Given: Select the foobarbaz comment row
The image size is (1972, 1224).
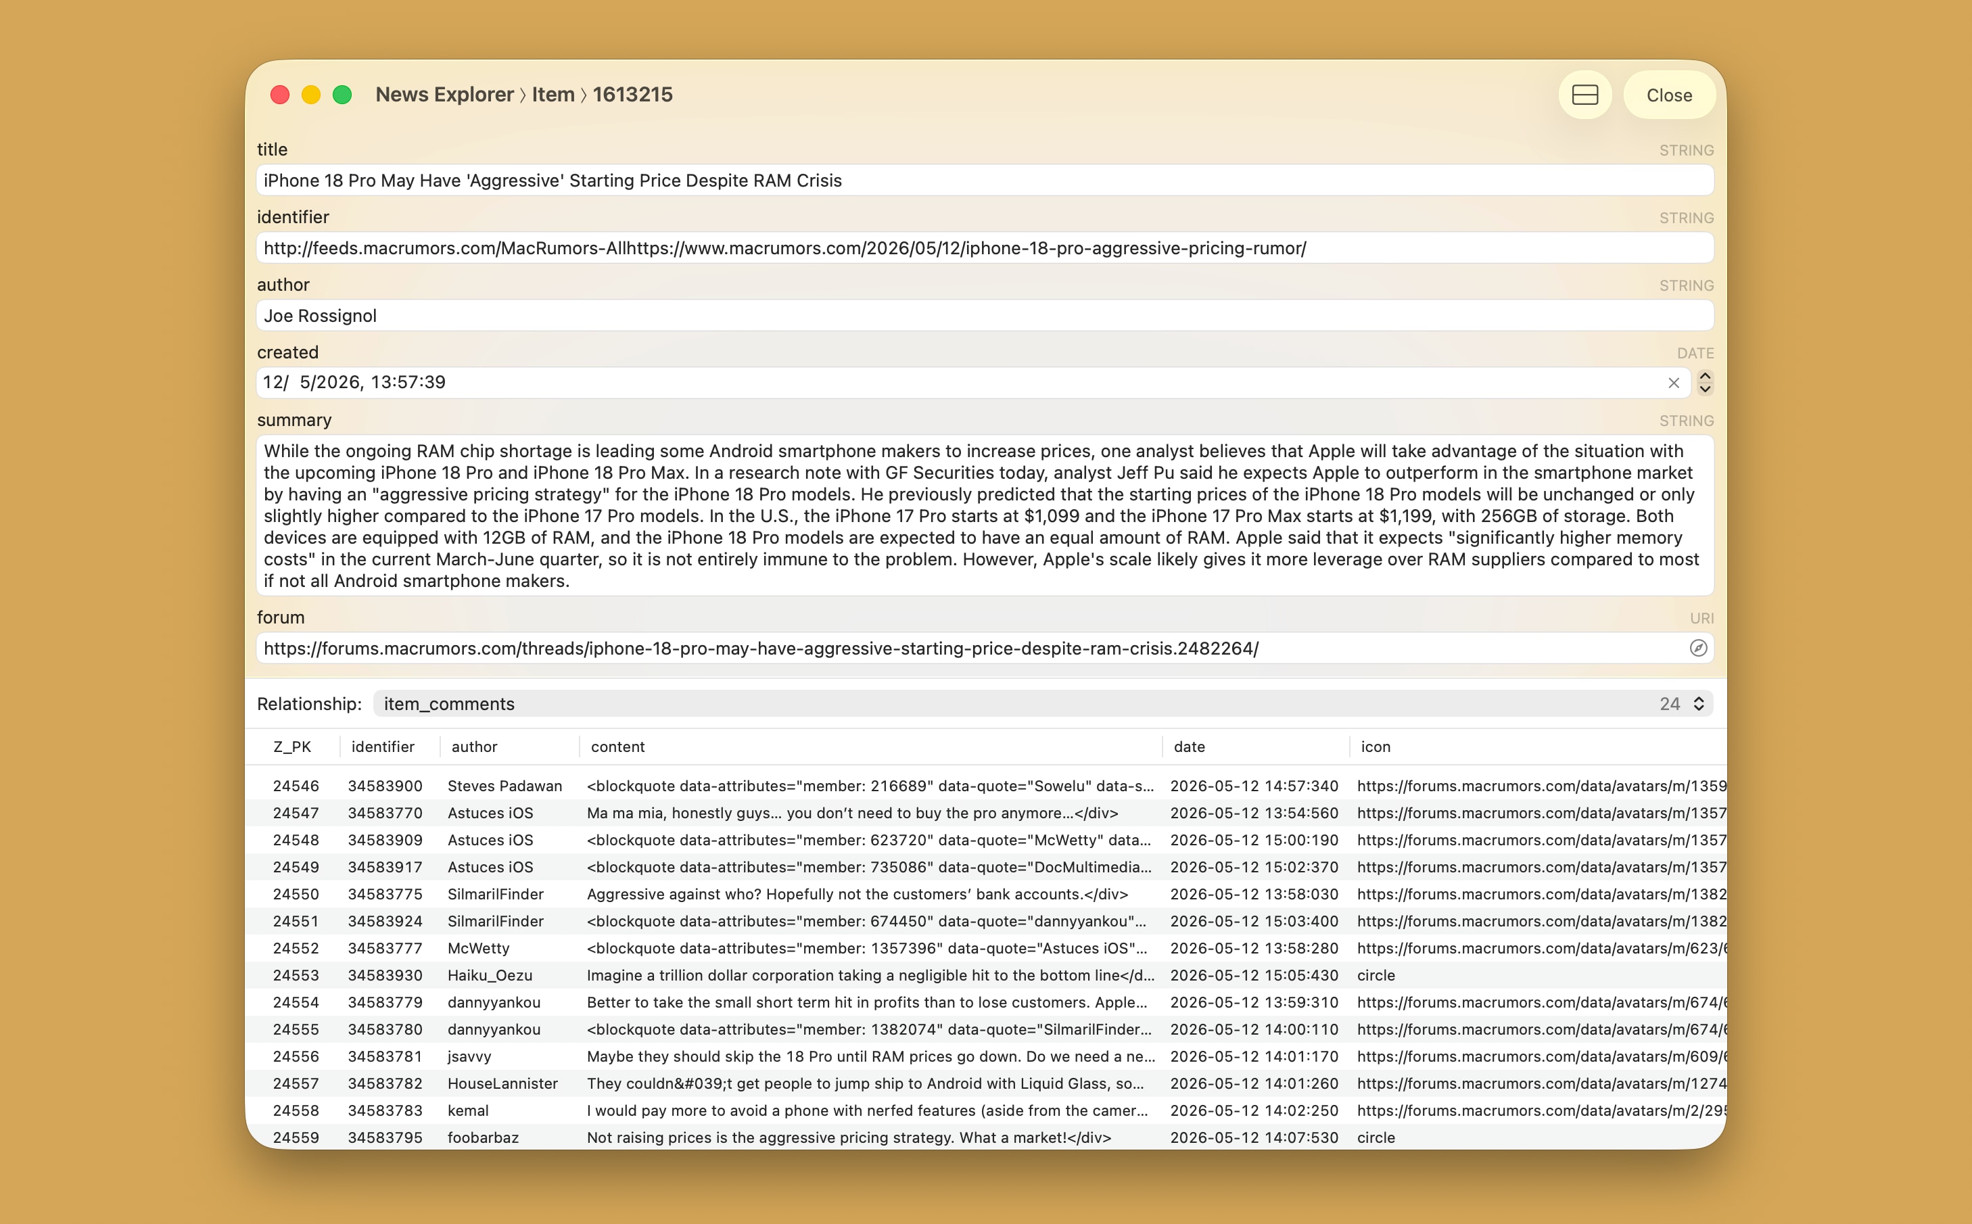Looking at the screenshot, I should tap(986, 1137).
